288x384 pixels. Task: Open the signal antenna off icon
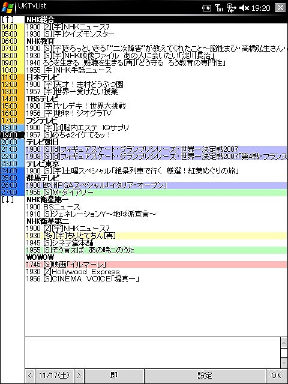pos(218,8)
